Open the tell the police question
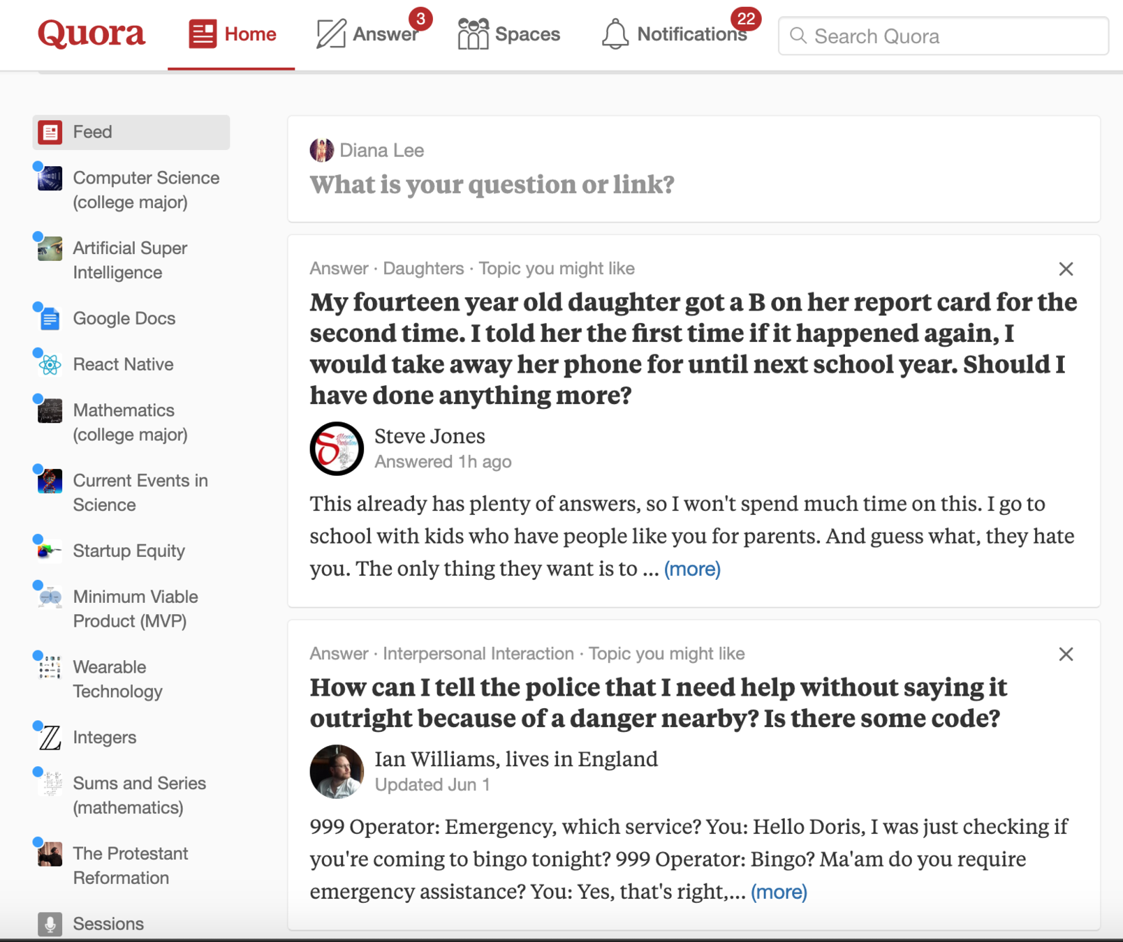 [x=659, y=703]
